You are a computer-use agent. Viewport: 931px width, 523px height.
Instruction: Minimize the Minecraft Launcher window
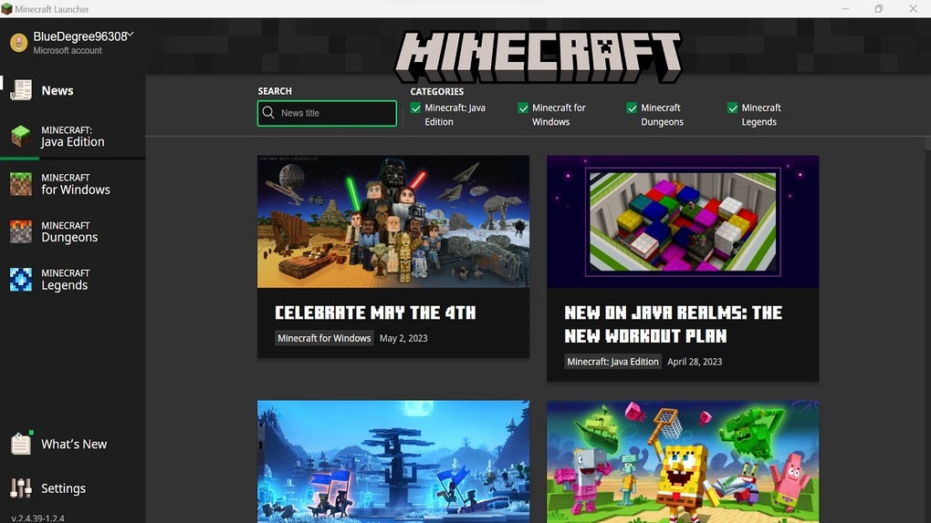[845, 9]
